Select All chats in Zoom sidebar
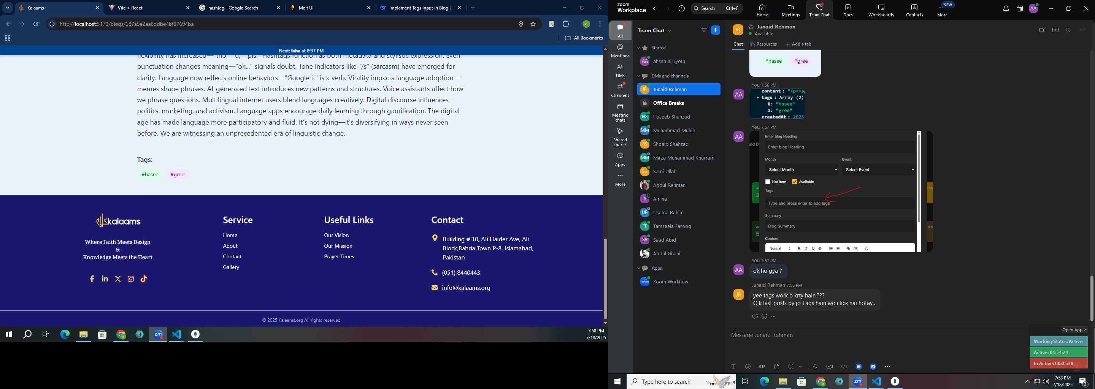 620,30
